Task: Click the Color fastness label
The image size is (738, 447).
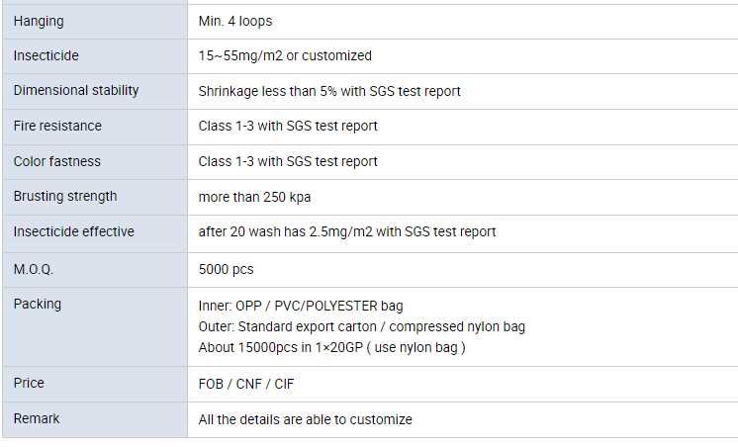Action: point(56,161)
